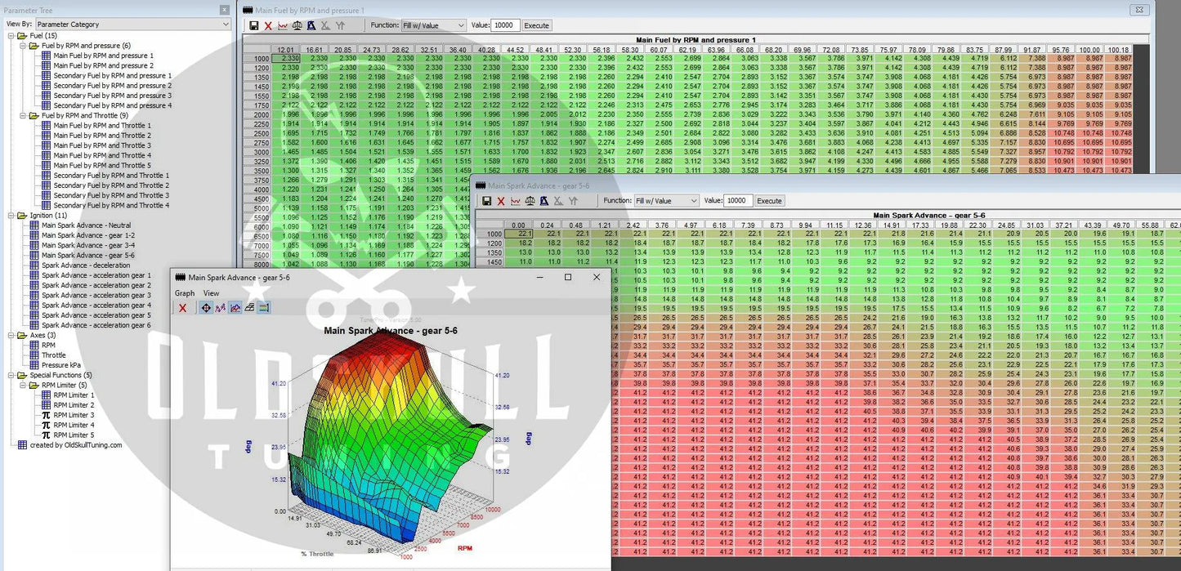The image size is (1181, 571).
Task: Click the line graph icon in Main Fuel toolbar
Action: [x=283, y=25]
